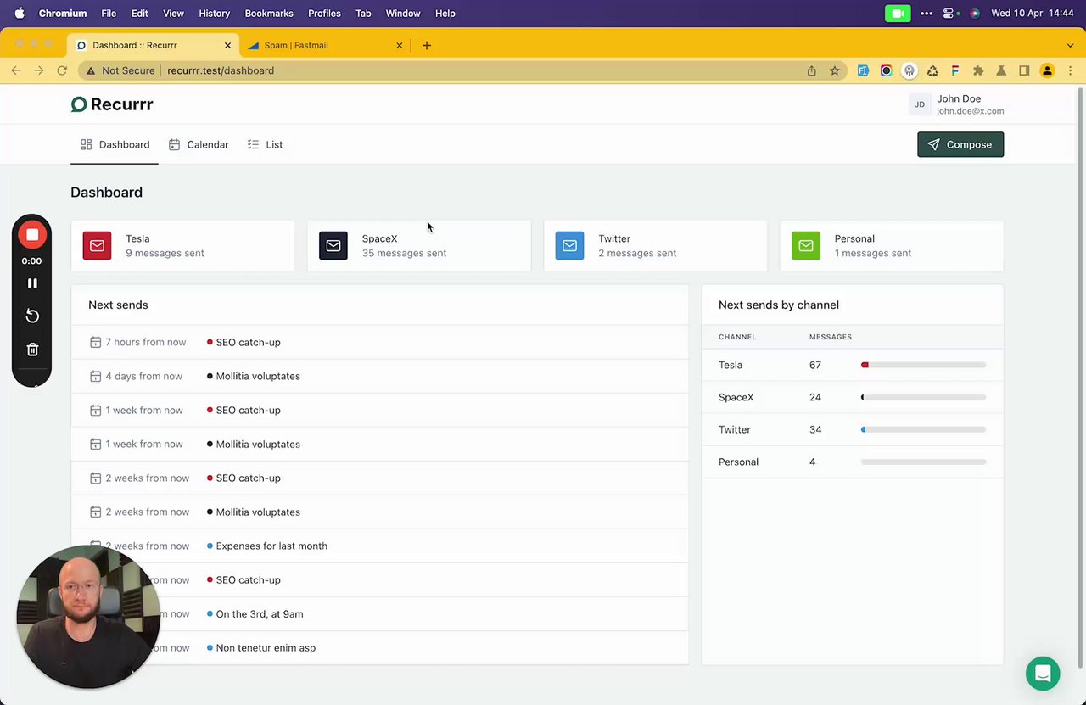Image resolution: width=1086 pixels, height=705 pixels.
Task: Open the Personal channel card
Action: click(x=892, y=246)
